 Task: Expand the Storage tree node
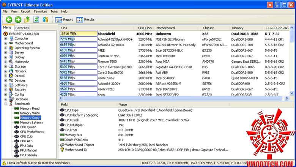click(6, 66)
